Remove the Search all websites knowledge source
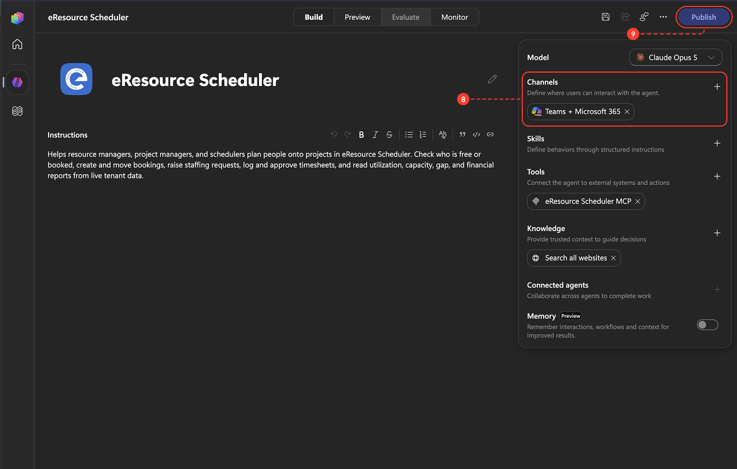The image size is (737, 469). 614,258
